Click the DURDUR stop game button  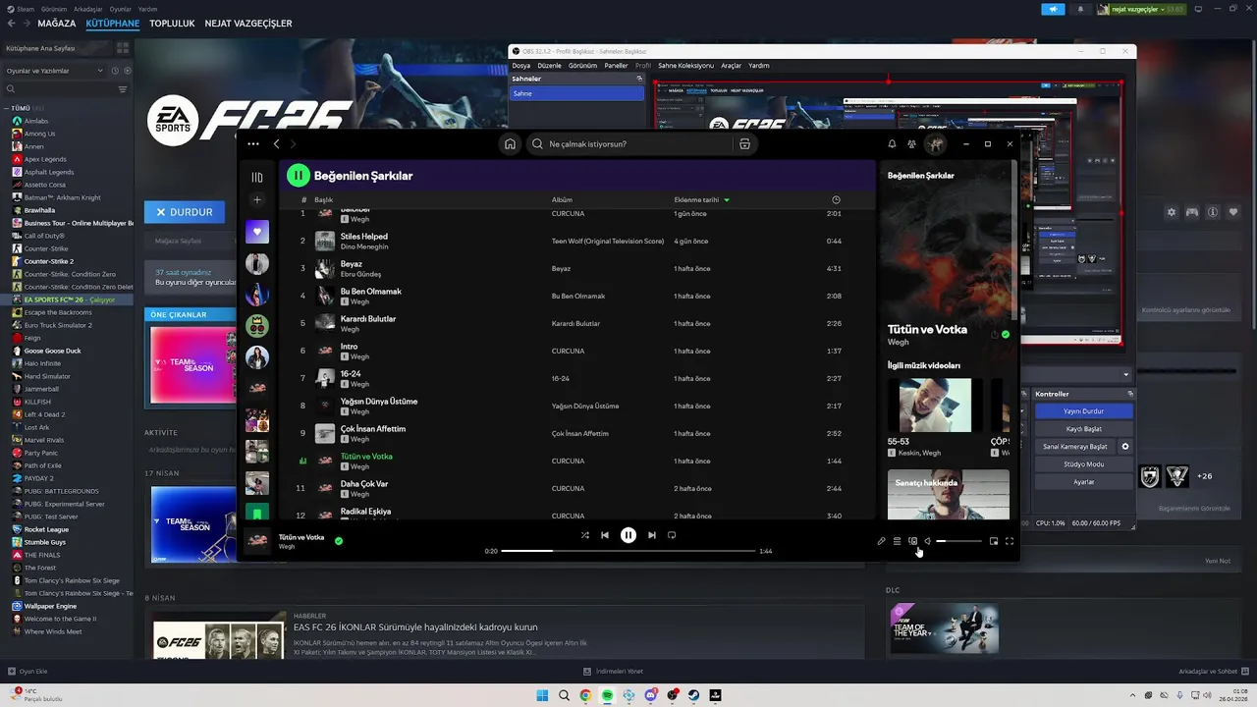(x=185, y=211)
